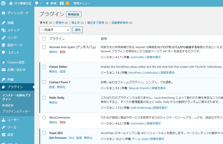The width and height of the screenshot is (223, 144).
Task: Check the select-all plugins checkbox in header
Action: [x=44, y=39]
